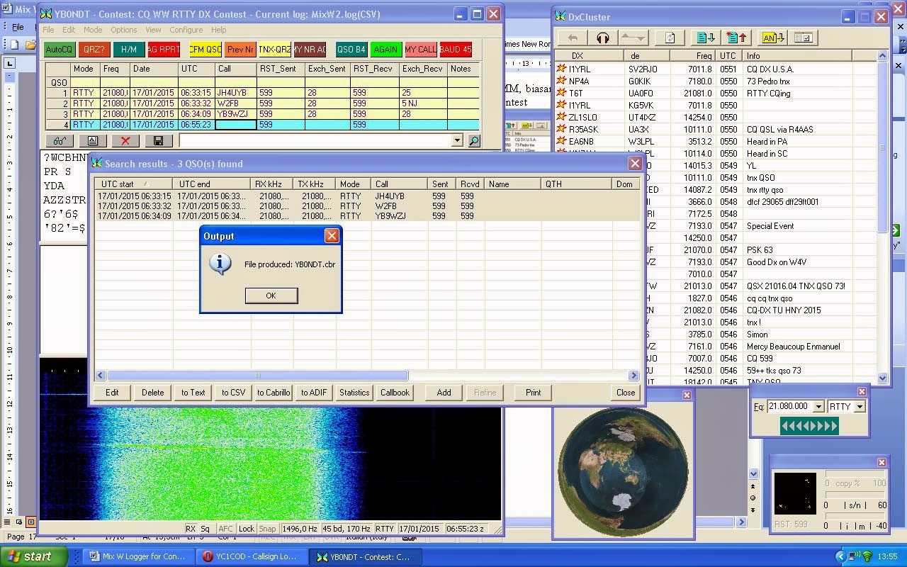Toggle the Sq squelch status bar button
The height and width of the screenshot is (567, 907).
(205, 529)
